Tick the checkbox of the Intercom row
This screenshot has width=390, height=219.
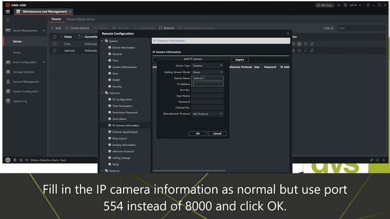click(x=54, y=50)
